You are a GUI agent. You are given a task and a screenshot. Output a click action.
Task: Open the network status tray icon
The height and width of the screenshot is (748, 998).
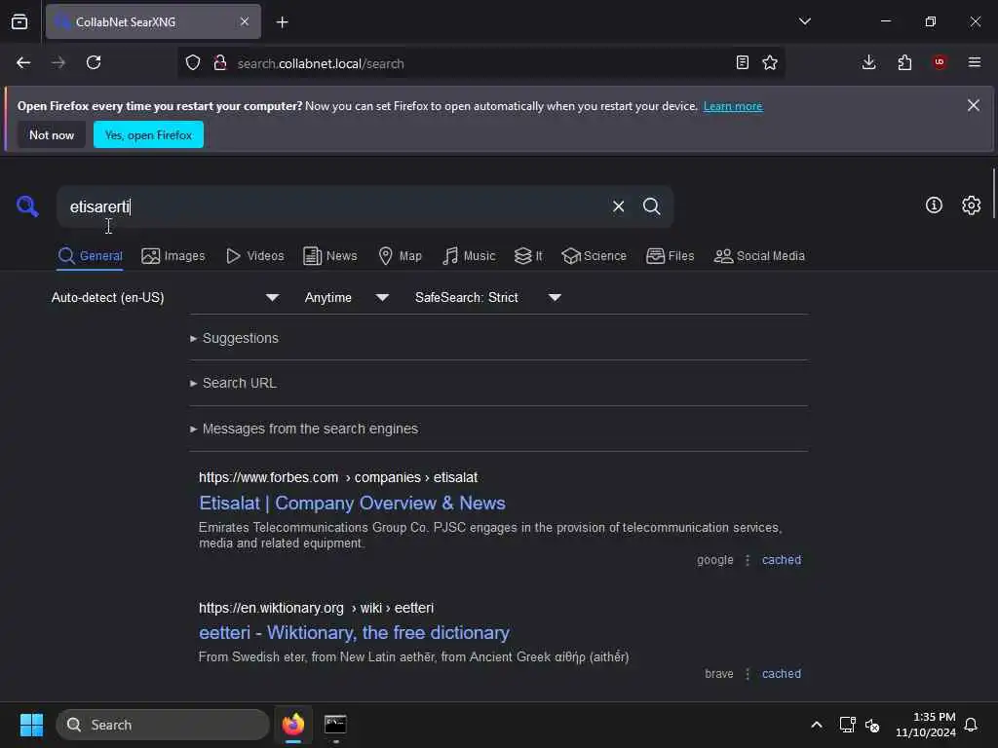point(847,725)
